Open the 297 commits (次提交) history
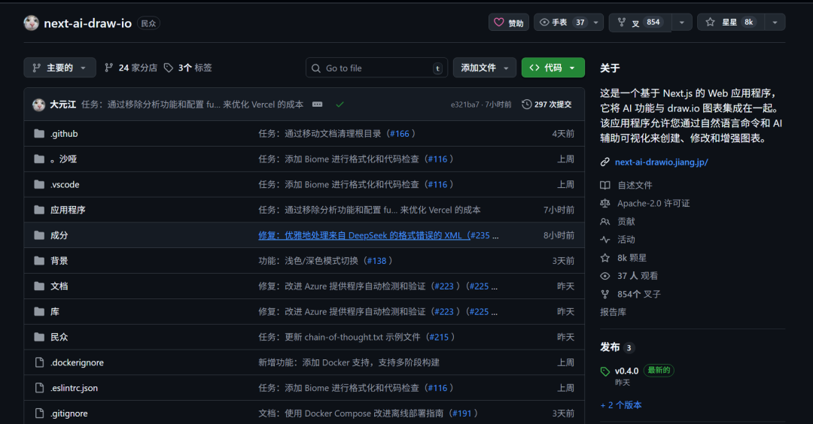The height and width of the screenshot is (424, 813). (547, 104)
